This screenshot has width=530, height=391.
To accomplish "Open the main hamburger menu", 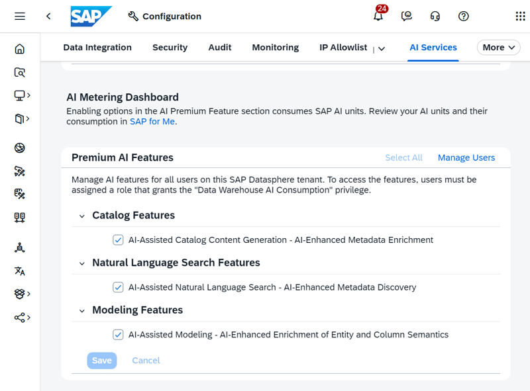I will pos(20,16).
